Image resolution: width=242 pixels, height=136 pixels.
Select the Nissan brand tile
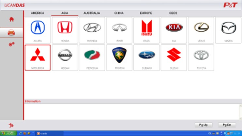pos(65,58)
